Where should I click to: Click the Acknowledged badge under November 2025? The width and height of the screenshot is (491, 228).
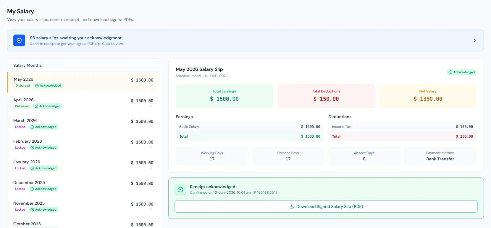(x=43, y=210)
